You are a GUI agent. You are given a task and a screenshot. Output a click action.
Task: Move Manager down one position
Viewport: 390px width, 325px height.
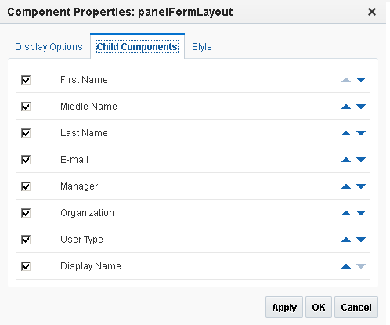361,186
